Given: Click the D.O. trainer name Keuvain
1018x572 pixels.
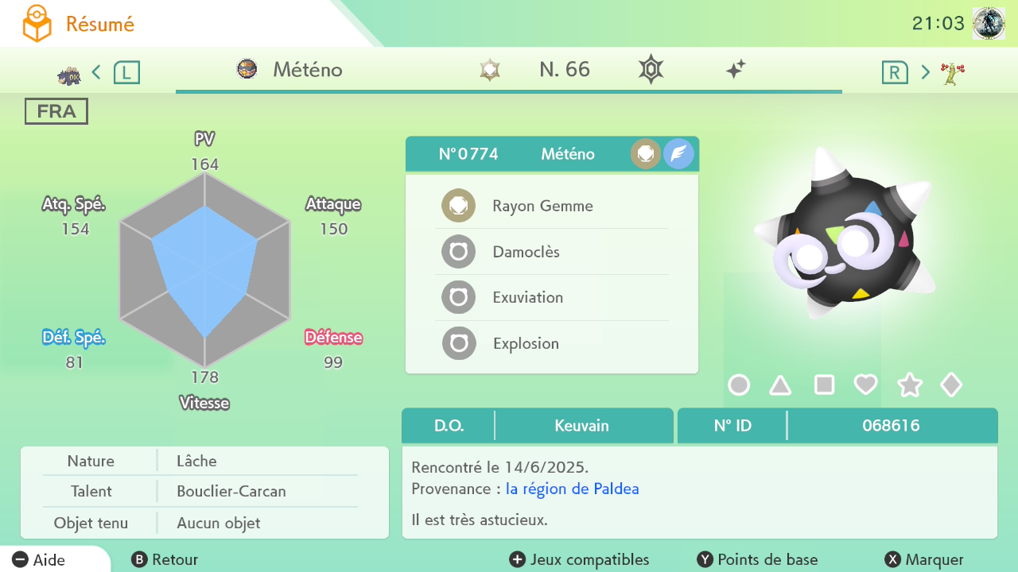Looking at the screenshot, I should pyautogui.click(x=582, y=426).
